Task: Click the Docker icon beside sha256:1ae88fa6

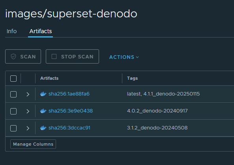Action: pos(43,94)
